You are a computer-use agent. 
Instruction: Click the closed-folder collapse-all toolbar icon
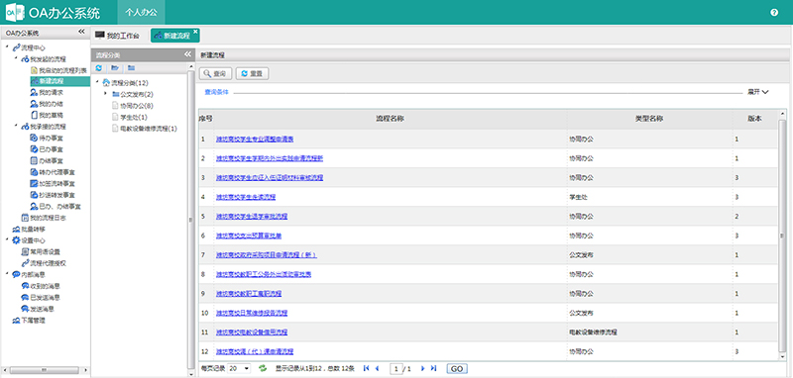[131, 67]
